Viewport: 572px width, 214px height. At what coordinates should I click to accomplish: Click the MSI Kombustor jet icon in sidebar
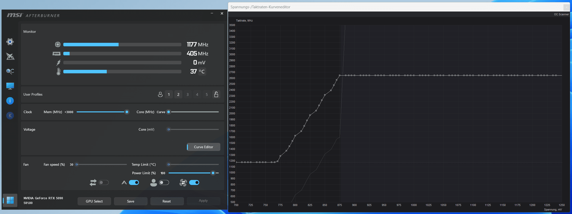pyautogui.click(x=10, y=56)
